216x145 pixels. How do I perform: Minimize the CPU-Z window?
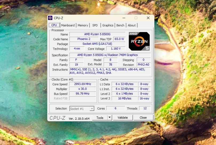pyautogui.click(x=124, y=18)
